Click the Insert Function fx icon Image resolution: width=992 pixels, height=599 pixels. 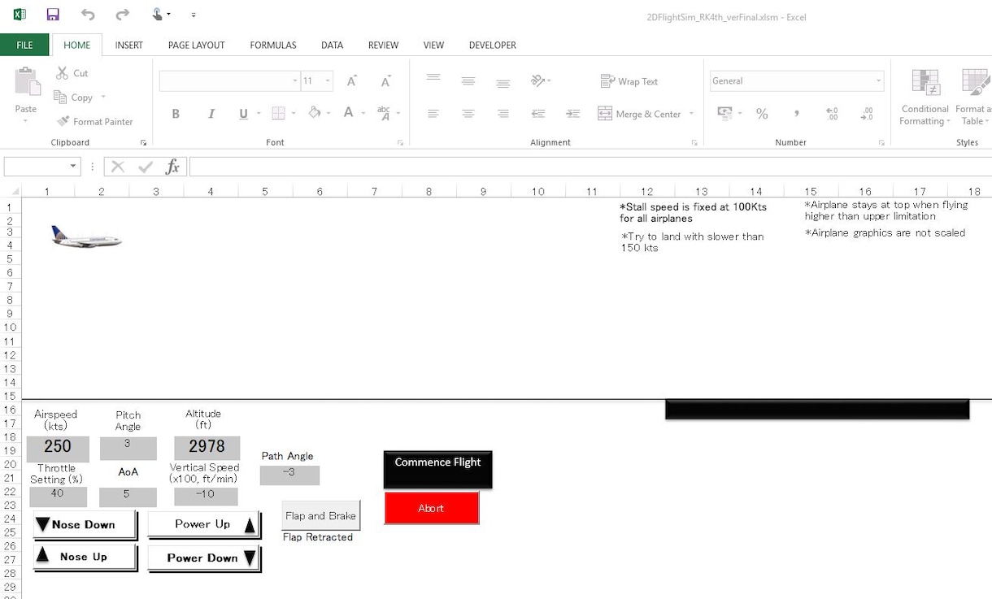(x=172, y=167)
